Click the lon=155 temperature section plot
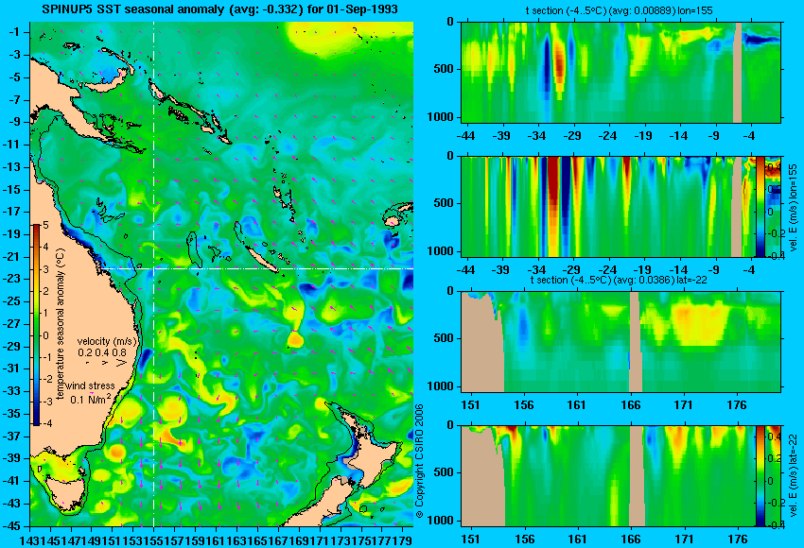Viewport: 804px width, 548px height. pyautogui.click(x=620, y=72)
